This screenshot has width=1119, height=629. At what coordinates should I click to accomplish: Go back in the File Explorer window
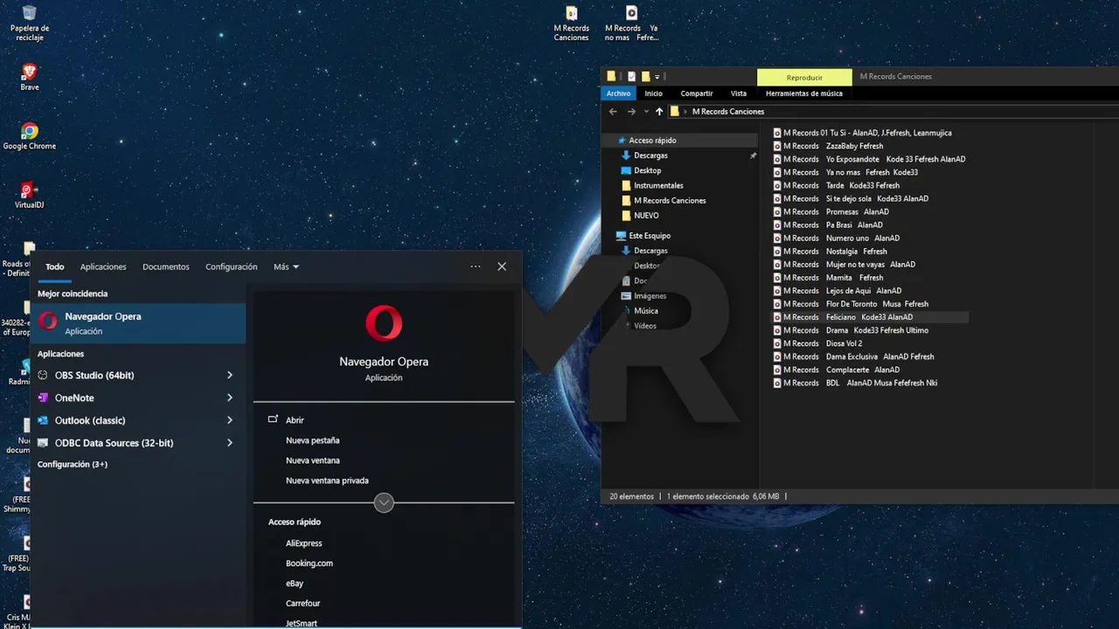pyautogui.click(x=613, y=112)
